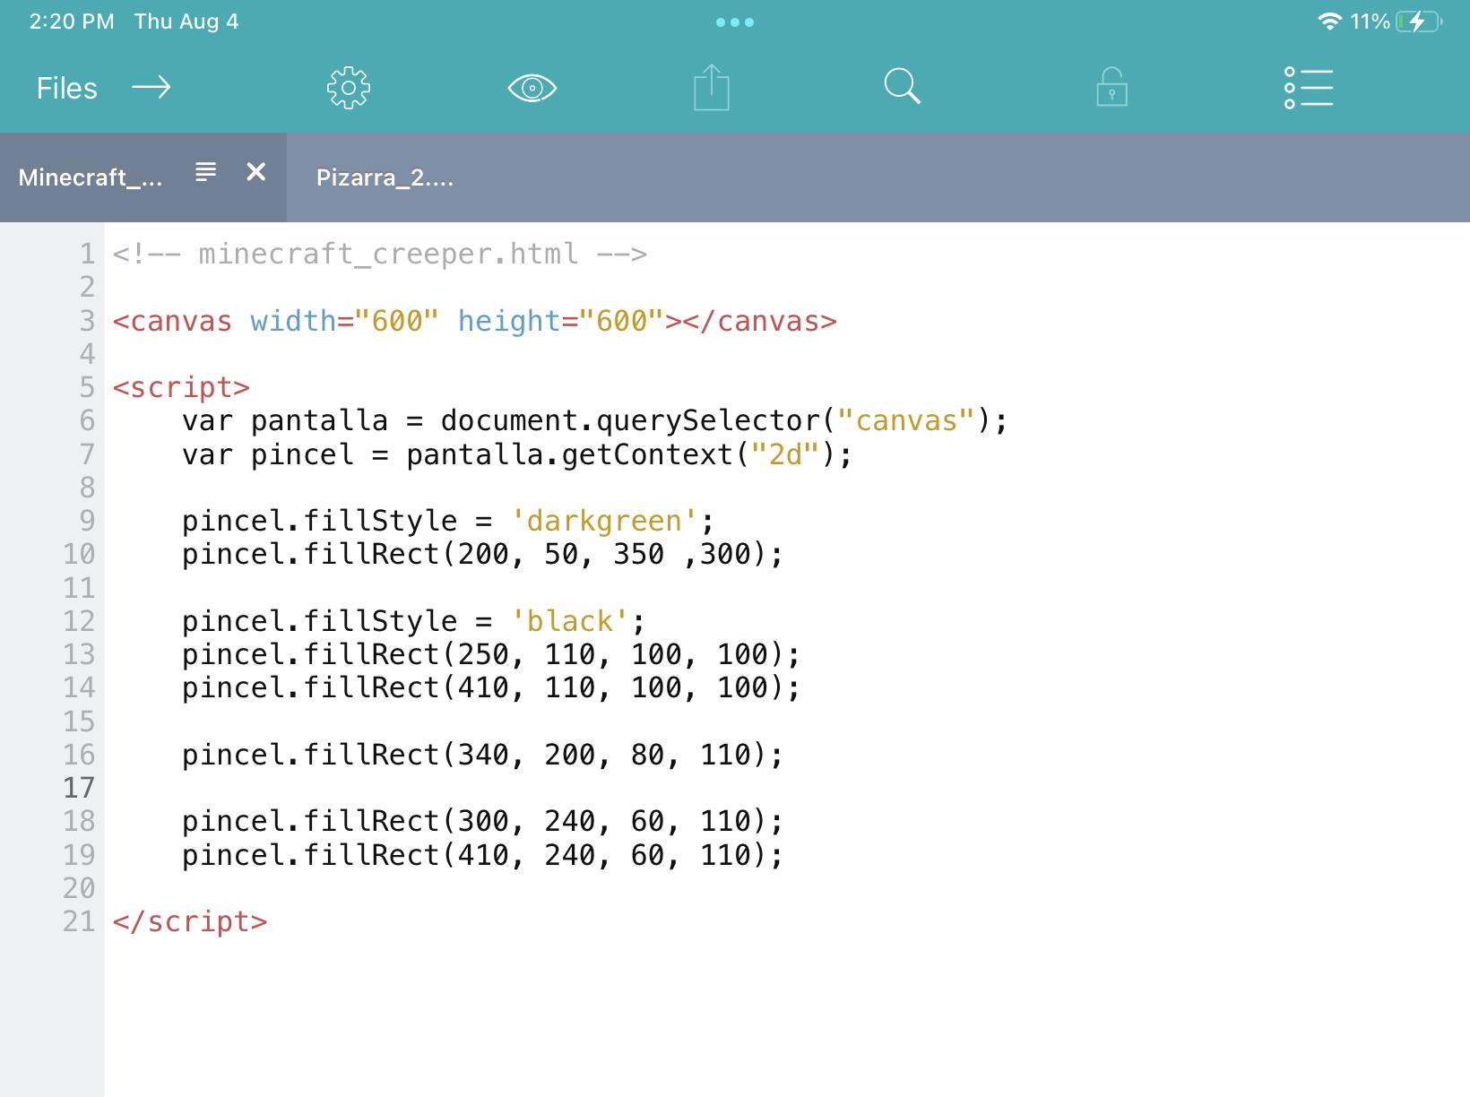1470x1097 pixels.
Task: Click the canvas width "600" value
Action: pyautogui.click(x=397, y=321)
